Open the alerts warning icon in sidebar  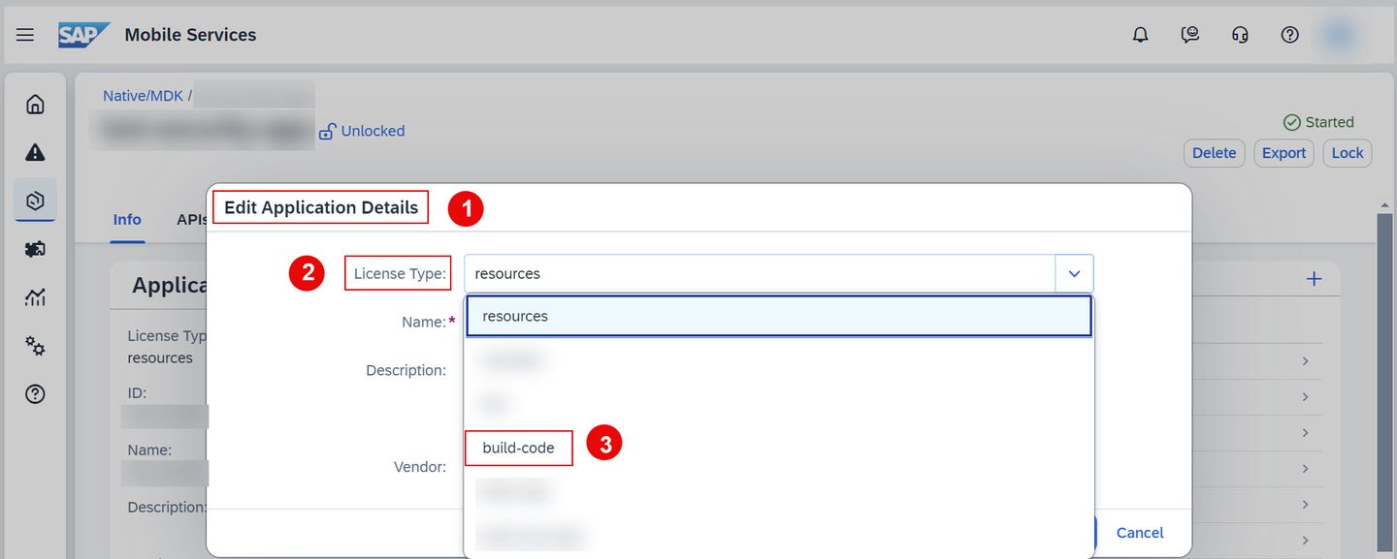(x=35, y=152)
